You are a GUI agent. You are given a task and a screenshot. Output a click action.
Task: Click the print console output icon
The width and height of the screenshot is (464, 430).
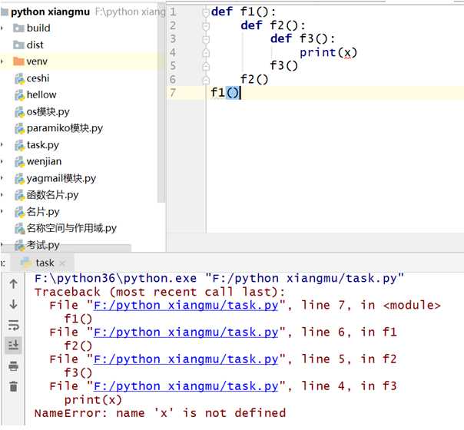[13, 366]
